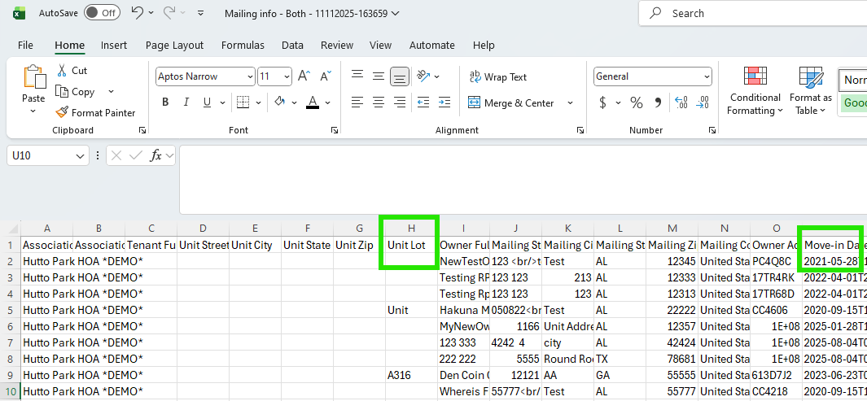Toggle Wrap Text on selected cells
This screenshot has height=401, width=867.
pos(498,77)
